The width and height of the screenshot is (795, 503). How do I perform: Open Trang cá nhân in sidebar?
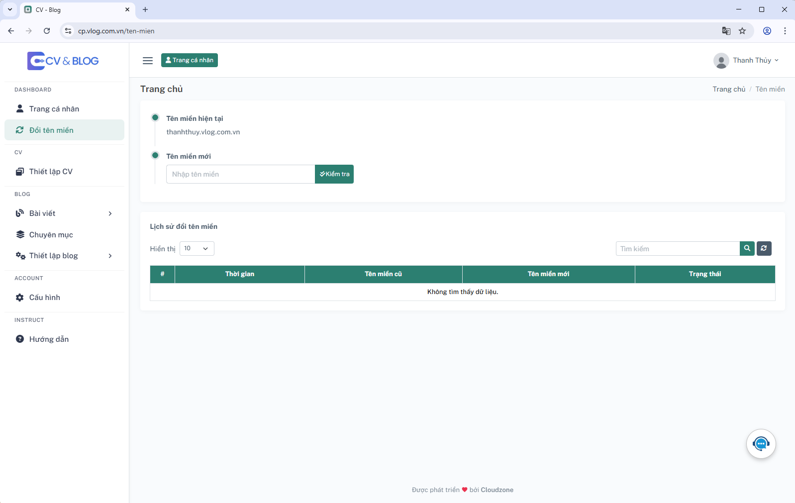(64, 109)
